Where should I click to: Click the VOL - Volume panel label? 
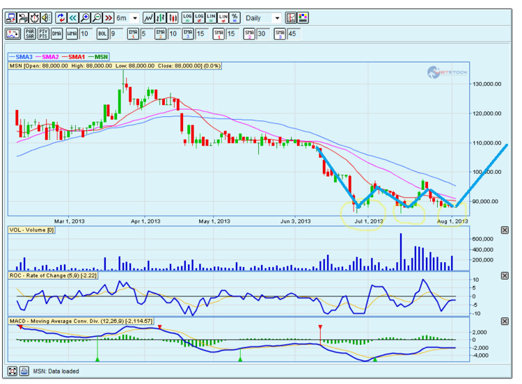[x=31, y=230]
